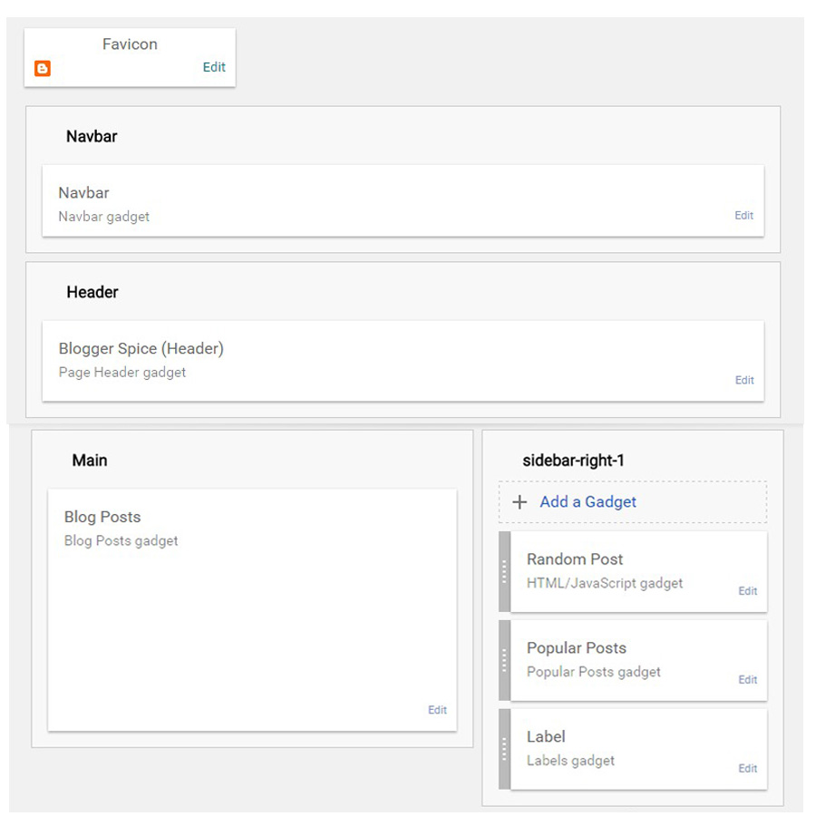Edit the Labels gadget
This screenshot has width=816, height=816.
747,768
